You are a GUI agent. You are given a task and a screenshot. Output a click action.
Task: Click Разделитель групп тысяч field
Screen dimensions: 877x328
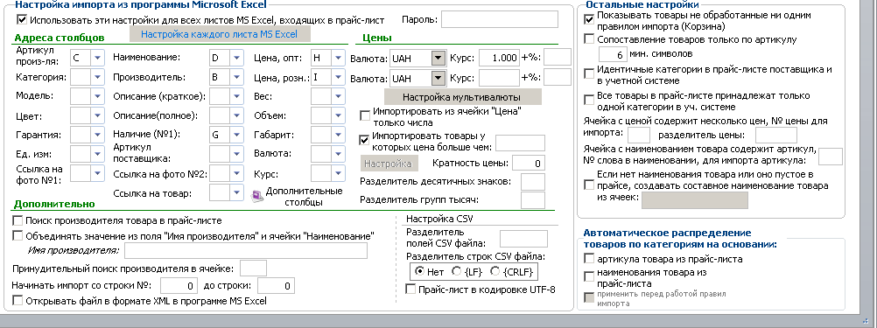pyautogui.click(x=532, y=200)
